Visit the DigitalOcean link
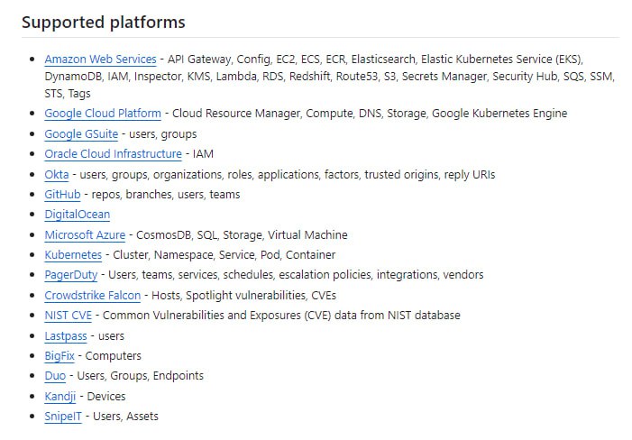This screenshot has width=632, height=440. tap(77, 215)
